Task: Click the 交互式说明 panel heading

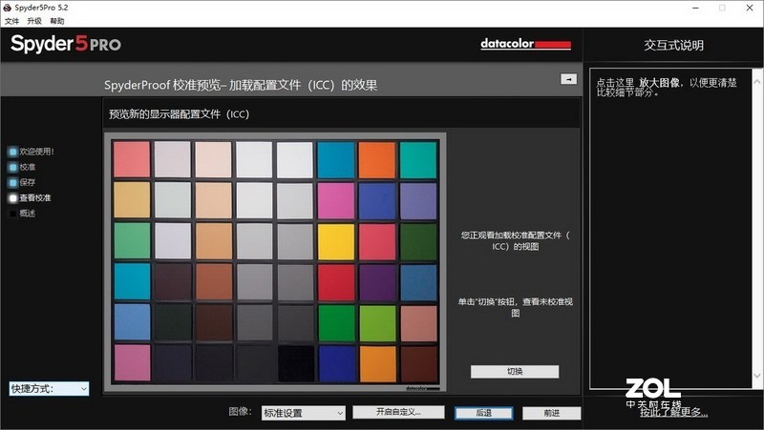Action: coord(674,45)
